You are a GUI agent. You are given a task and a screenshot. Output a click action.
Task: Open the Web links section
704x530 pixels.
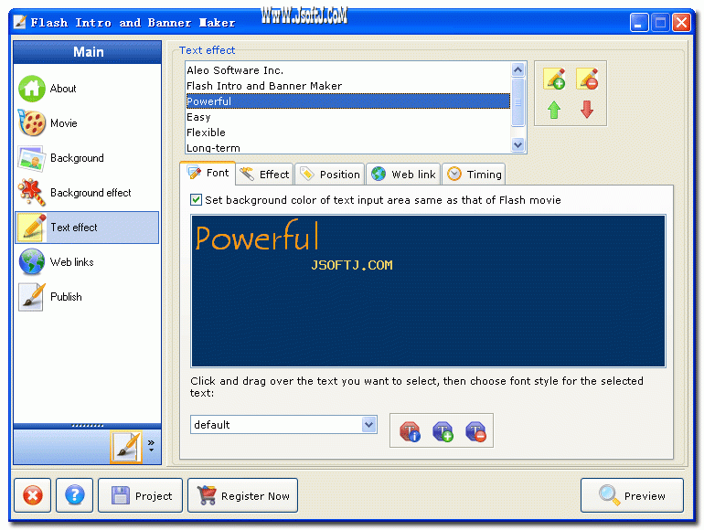[87, 262]
